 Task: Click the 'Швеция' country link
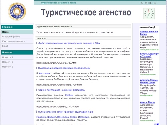click(x=52, y=117)
